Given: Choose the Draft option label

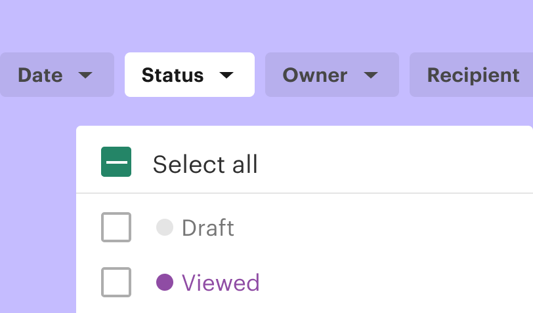Looking at the screenshot, I should coord(207,228).
